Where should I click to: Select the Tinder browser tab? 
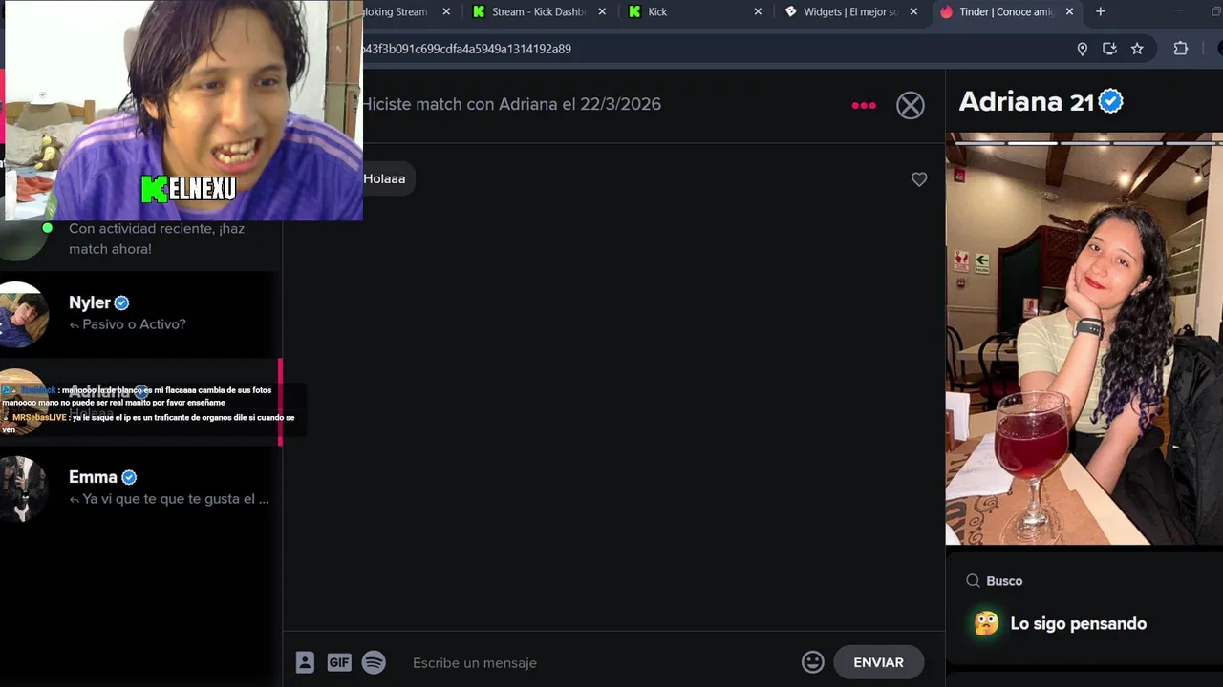pyautogui.click(x=1005, y=11)
